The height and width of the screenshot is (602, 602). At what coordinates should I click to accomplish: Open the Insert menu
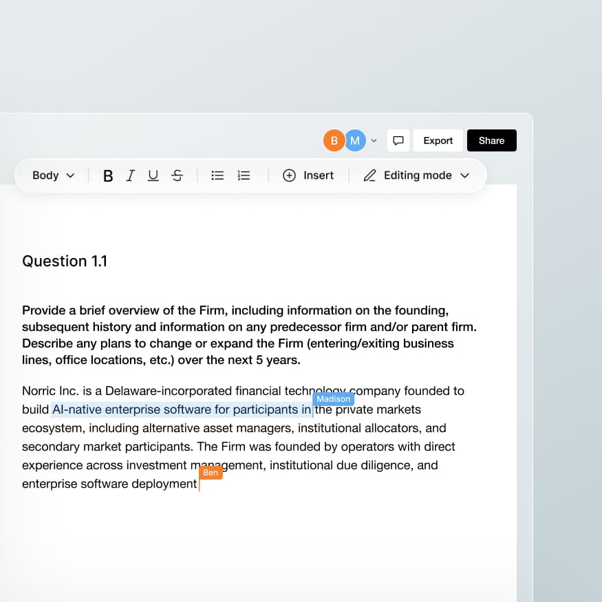point(308,175)
